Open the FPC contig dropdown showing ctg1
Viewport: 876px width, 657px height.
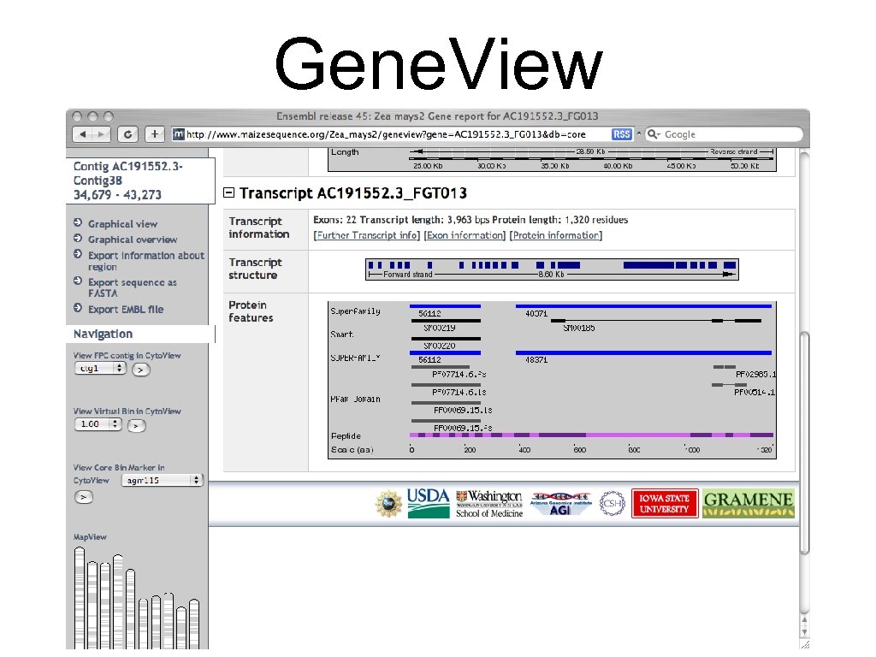coord(100,368)
